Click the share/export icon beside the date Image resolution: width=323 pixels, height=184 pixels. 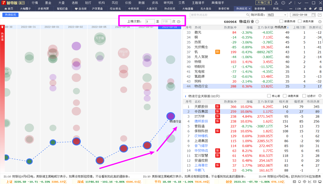tap(320, 15)
